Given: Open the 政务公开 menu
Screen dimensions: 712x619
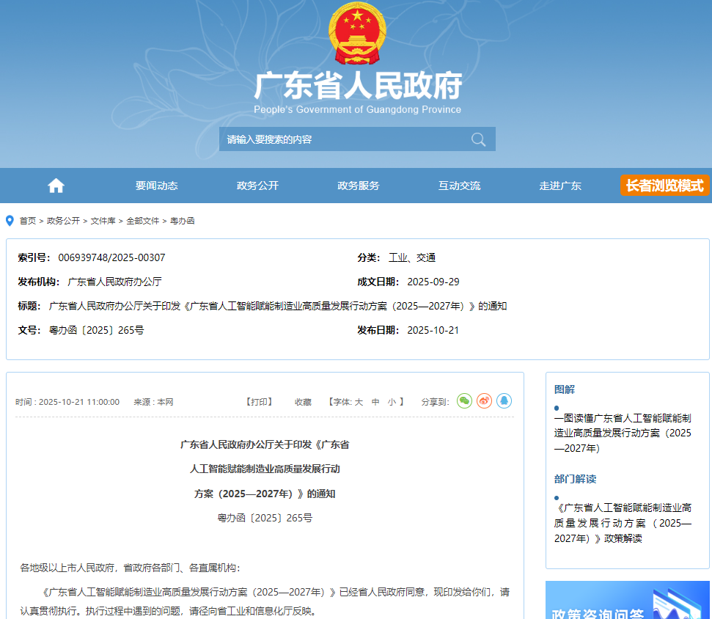Looking at the screenshot, I should click(x=257, y=186).
